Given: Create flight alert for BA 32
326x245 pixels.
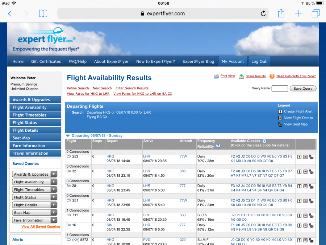Looking at the screenshot, I should (x=300, y=171).
